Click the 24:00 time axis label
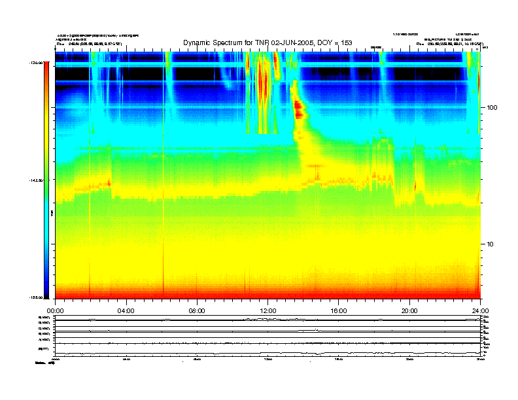Viewport: 518px width, 400px height. [x=480, y=311]
